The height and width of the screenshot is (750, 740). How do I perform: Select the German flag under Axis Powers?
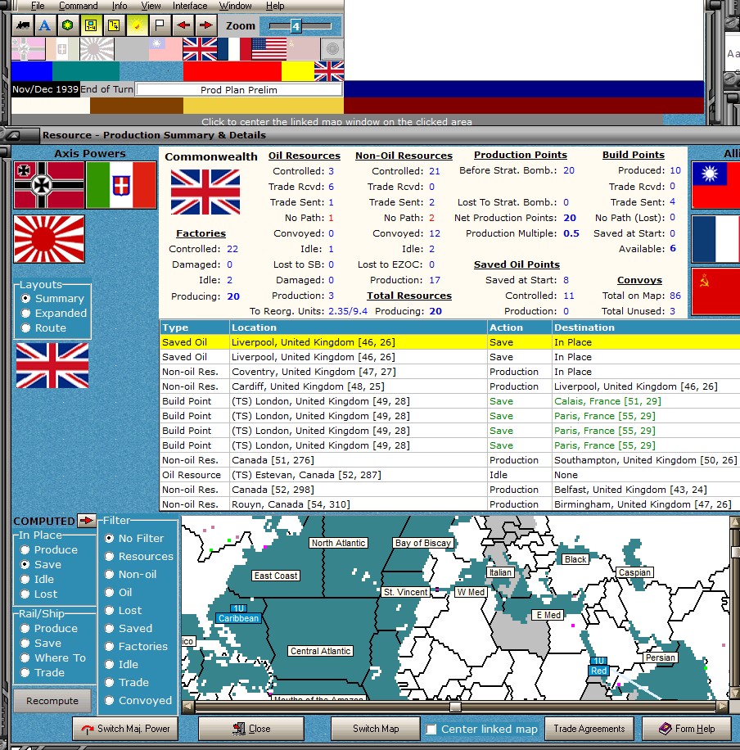(49, 185)
